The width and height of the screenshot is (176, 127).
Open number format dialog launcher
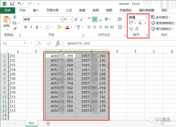click(x=147, y=35)
